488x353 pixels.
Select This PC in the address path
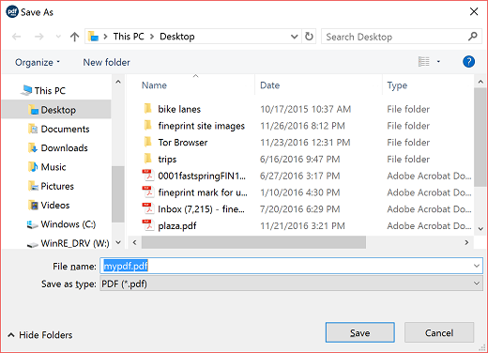click(x=129, y=37)
